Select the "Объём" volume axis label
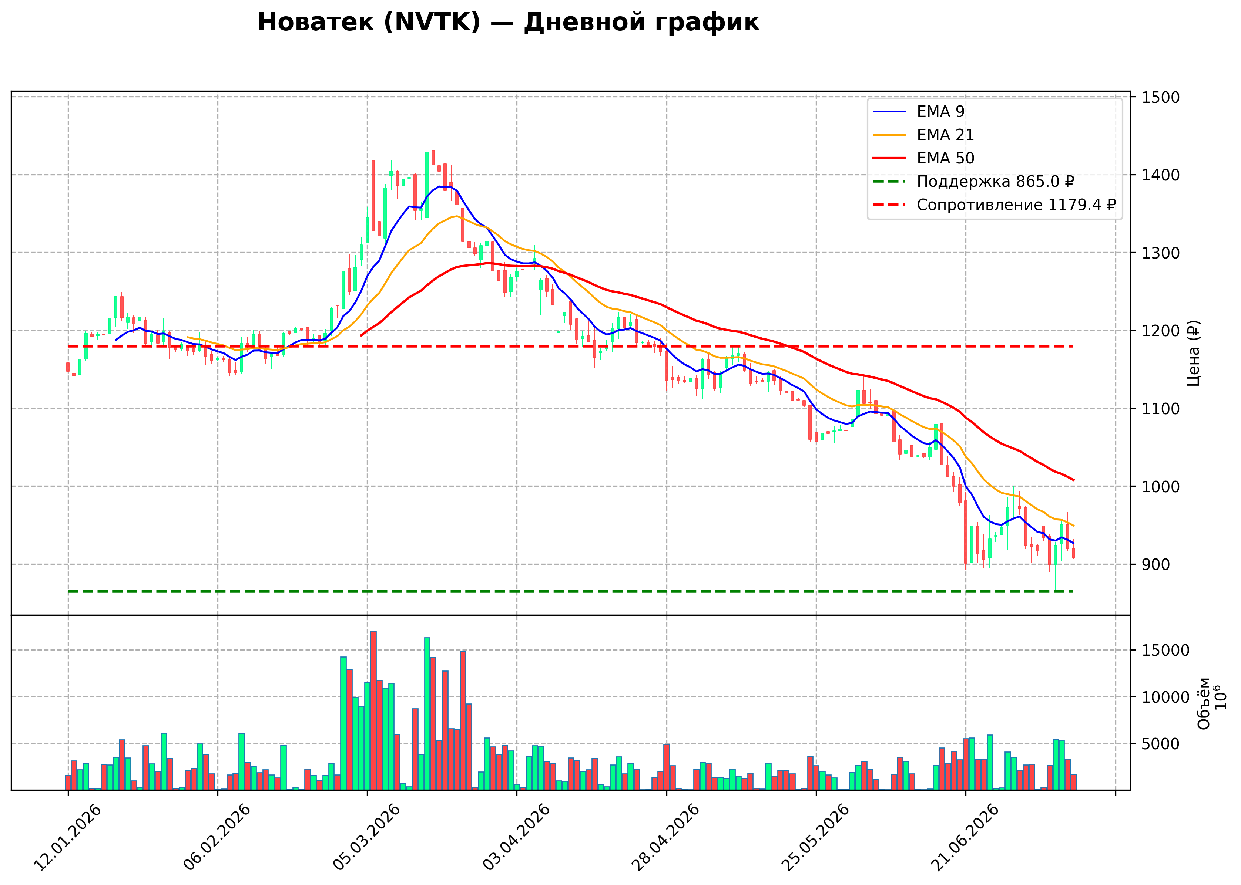Screen dimensions: 1241x885 click(1203, 703)
